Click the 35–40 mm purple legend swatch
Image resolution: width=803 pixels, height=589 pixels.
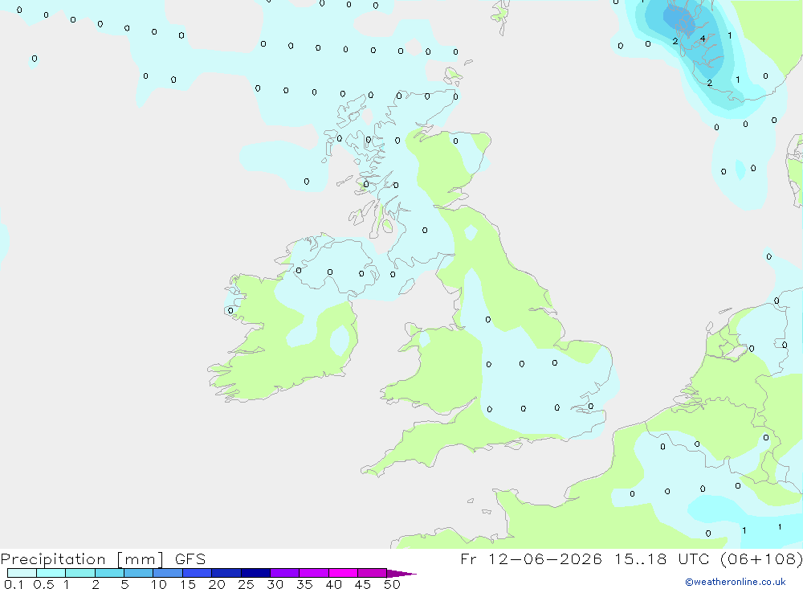(x=314, y=573)
